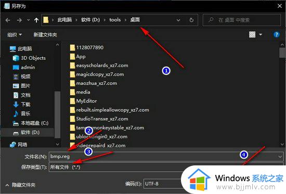Select the MyEditor folder
286x194 pixels.
(83, 101)
